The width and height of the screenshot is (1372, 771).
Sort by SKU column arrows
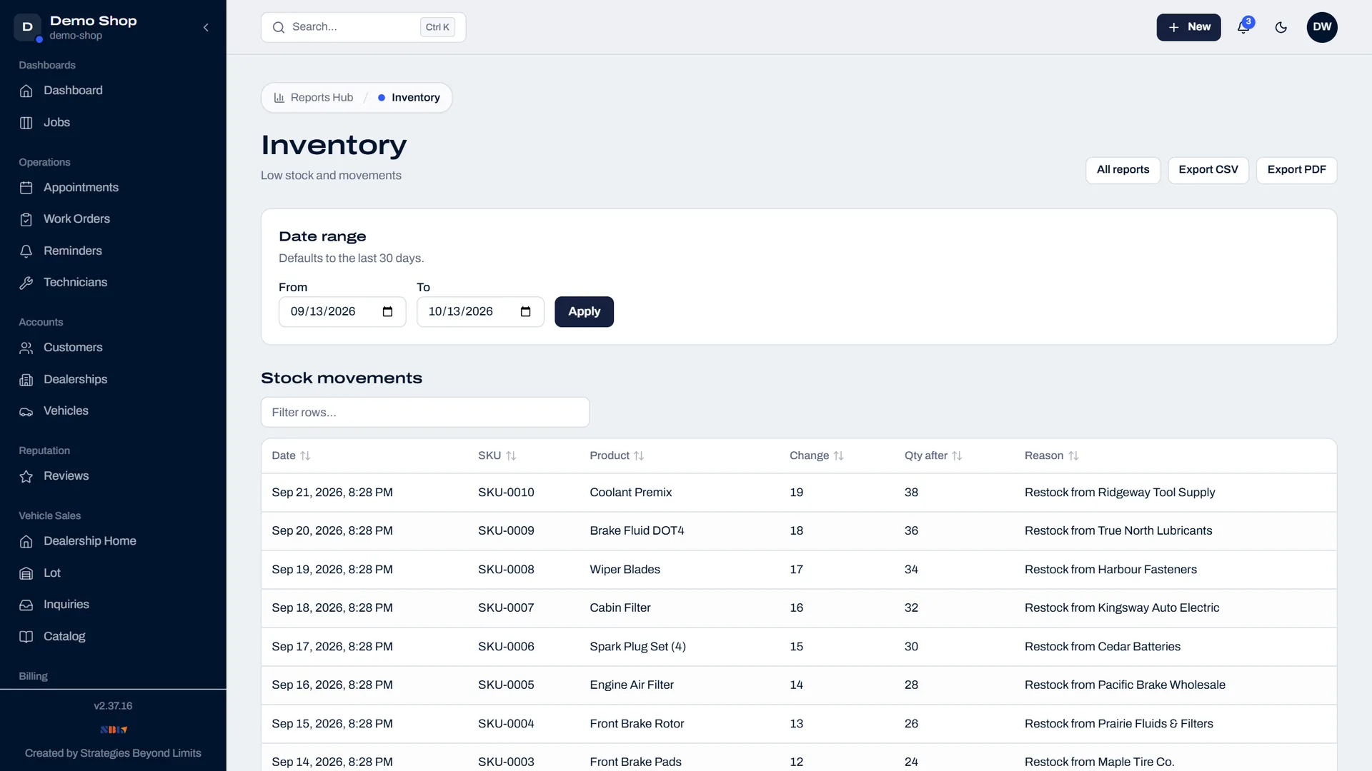tap(511, 456)
